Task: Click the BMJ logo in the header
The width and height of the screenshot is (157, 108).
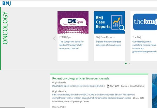Action: 6,4
